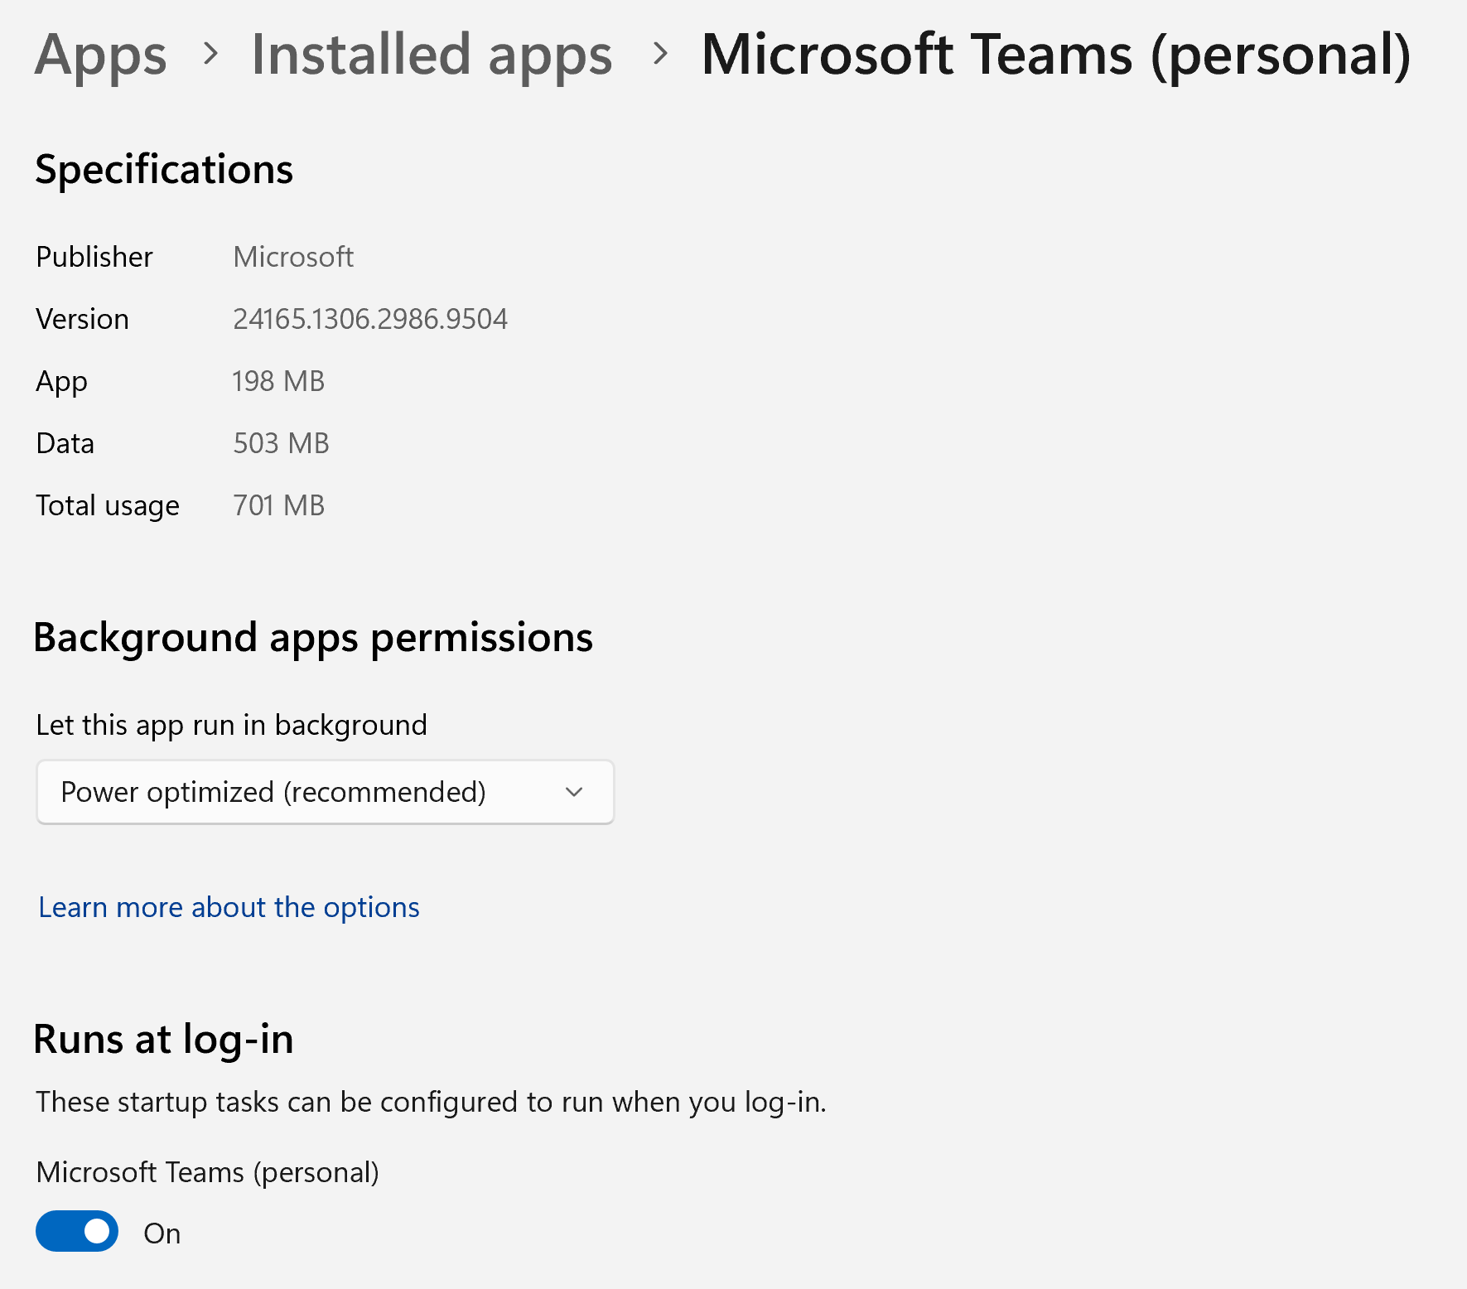This screenshot has width=1467, height=1289.
Task: Click the 'On' label next to the toggle
Action: 162,1233
